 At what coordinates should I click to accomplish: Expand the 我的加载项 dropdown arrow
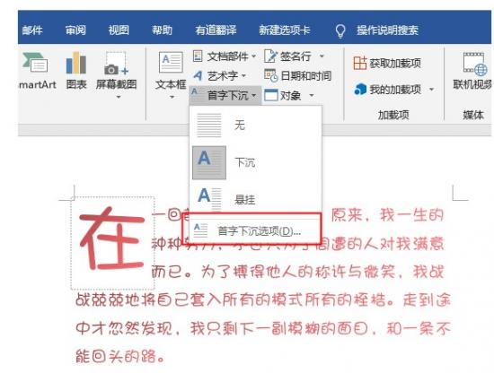coord(431,90)
